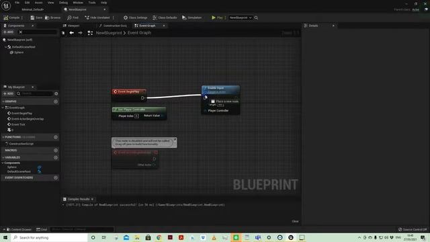Image resolution: width=430 pixels, height=242 pixels.
Task: Open the Help menu
Action: tap(103, 3)
